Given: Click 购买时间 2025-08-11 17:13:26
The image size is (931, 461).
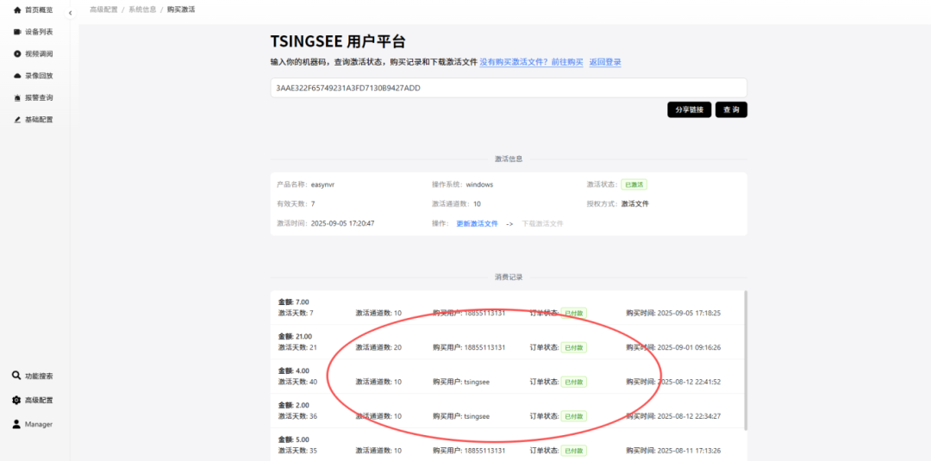Looking at the screenshot, I should coord(673,451).
